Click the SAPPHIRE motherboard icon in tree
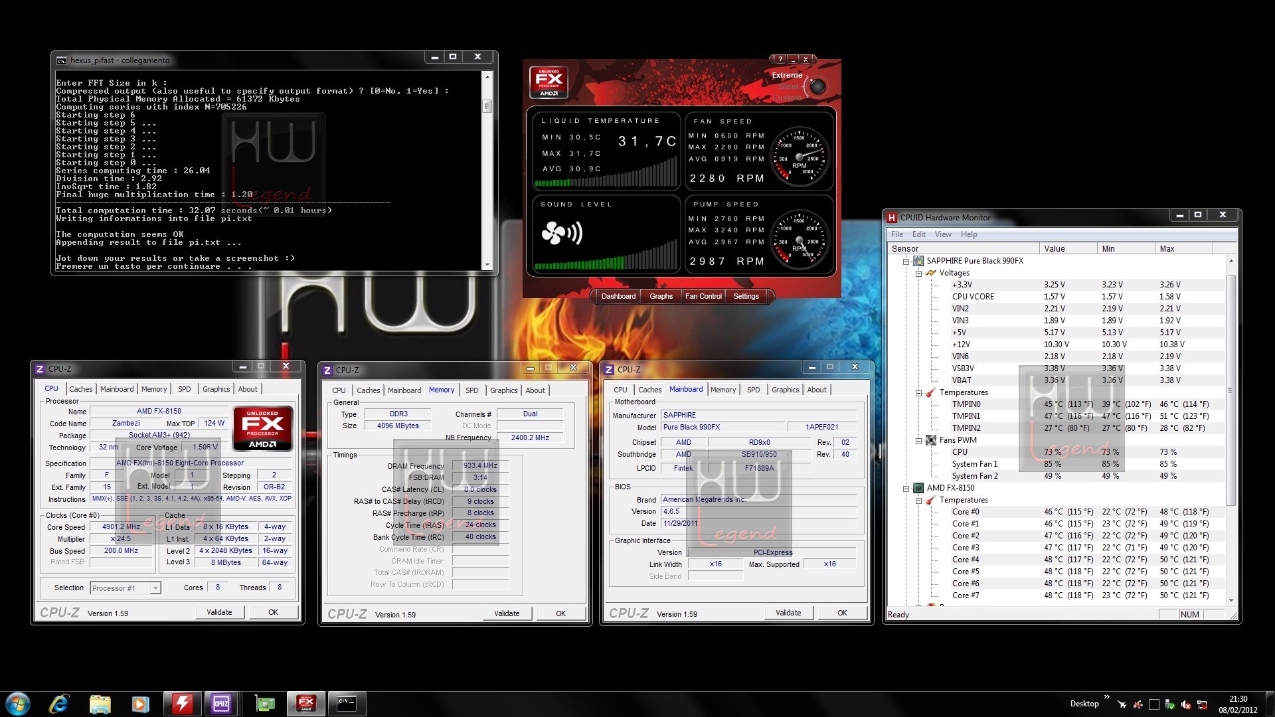The image size is (1275, 717). (918, 261)
